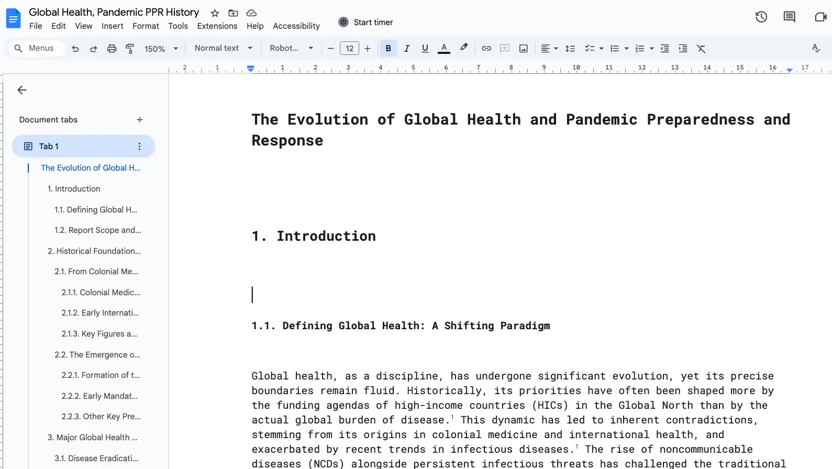
Task: Click the font size input field
Action: click(x=349, y=49)
